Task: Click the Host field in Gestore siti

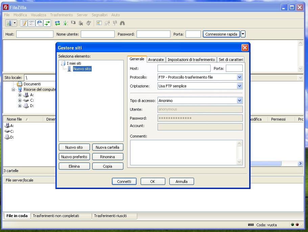Action: click(184, 68)
